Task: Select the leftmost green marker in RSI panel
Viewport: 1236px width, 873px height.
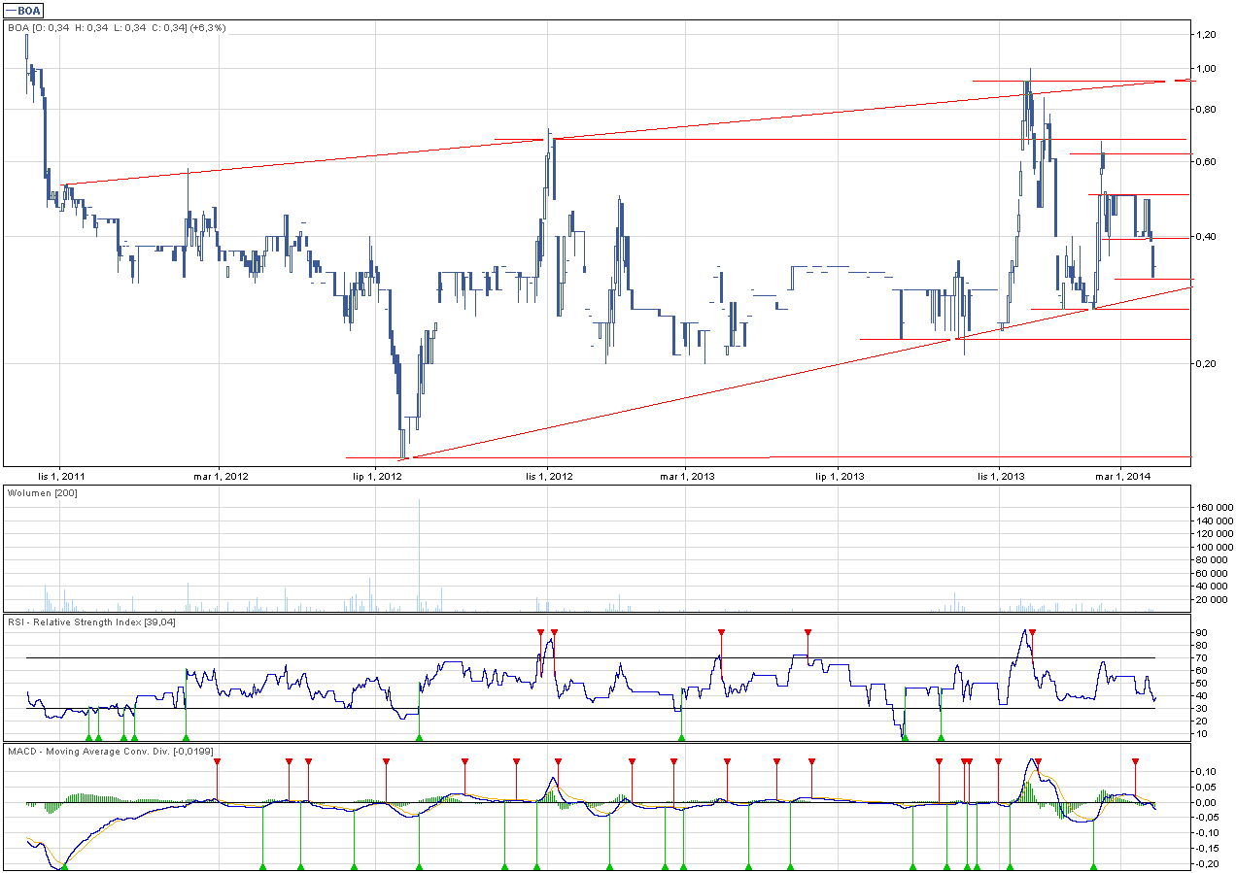Action: [x=88, y=738]
